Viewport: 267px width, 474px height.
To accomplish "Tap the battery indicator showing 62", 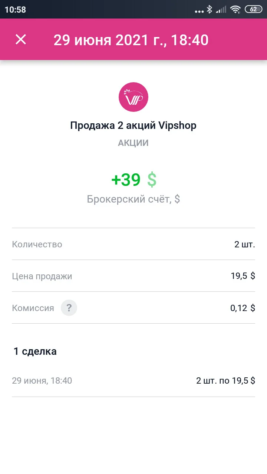I will [253, 10].
